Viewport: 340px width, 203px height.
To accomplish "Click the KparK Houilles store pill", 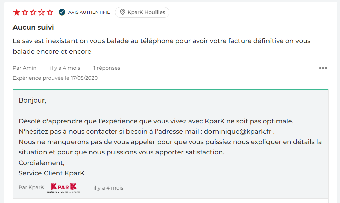I will pyautogui.click(x=142, y=12).
